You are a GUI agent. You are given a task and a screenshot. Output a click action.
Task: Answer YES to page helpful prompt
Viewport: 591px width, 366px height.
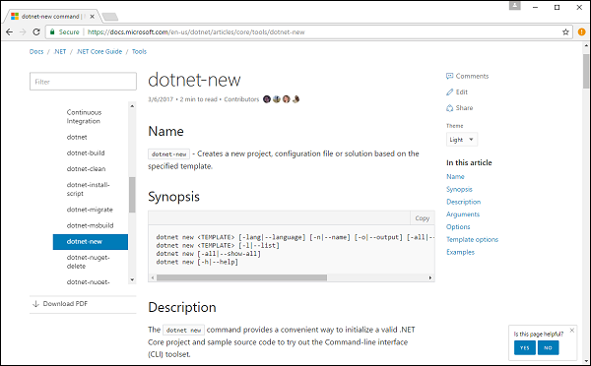click(x=525, y=348)
